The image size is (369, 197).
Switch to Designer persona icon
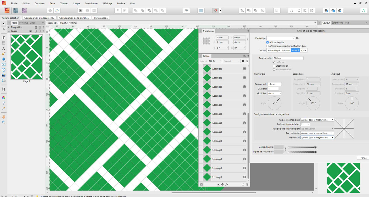pyautogui.click(x=16, y=11)
